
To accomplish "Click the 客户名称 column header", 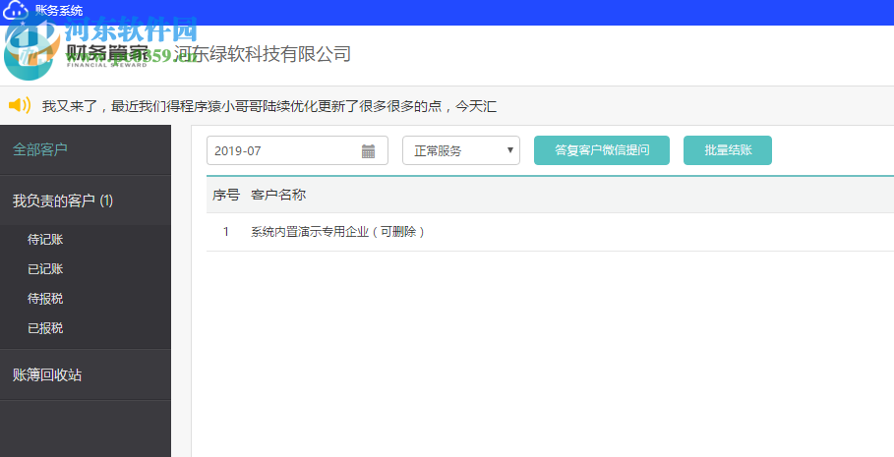I will pyautogui.click(x=278, y=196).
